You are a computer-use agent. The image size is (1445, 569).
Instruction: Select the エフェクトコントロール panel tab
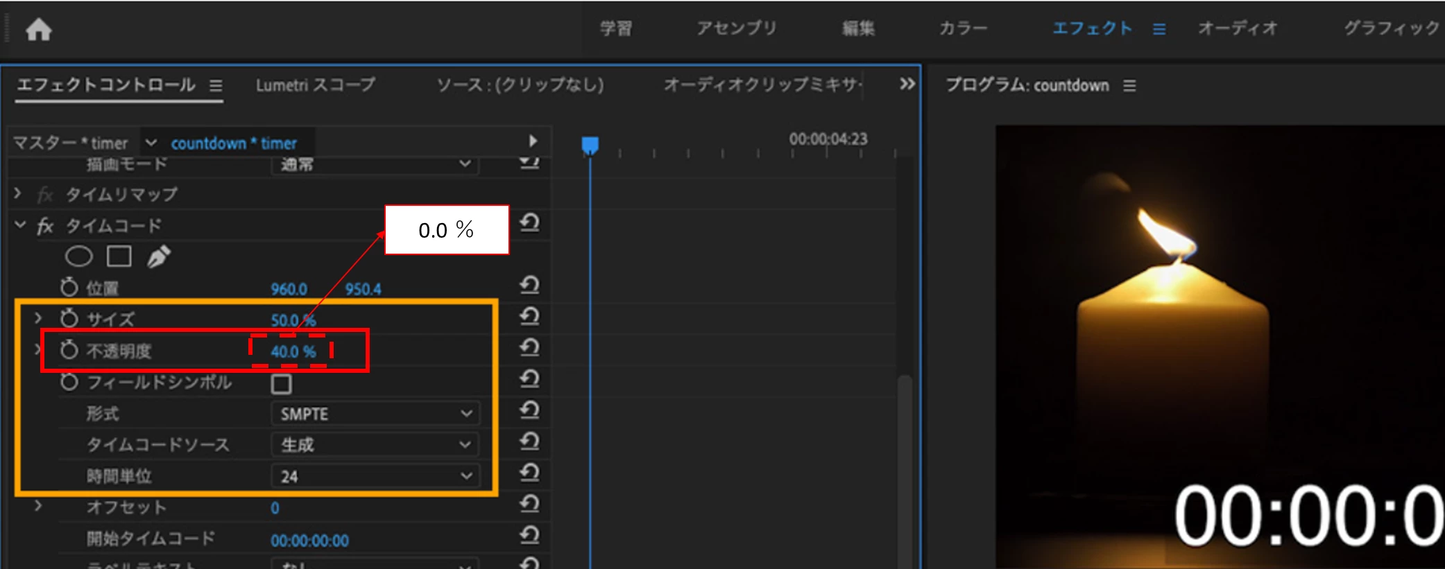(x=105, y=85)
